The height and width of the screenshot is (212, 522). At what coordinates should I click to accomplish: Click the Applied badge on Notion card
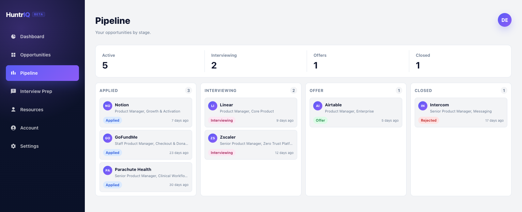113,120
